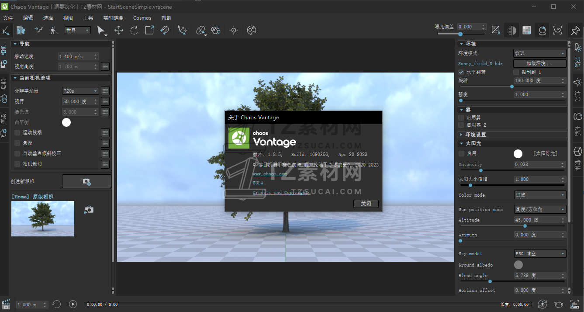Collapse the 雾 section

[x=512, y=110]
